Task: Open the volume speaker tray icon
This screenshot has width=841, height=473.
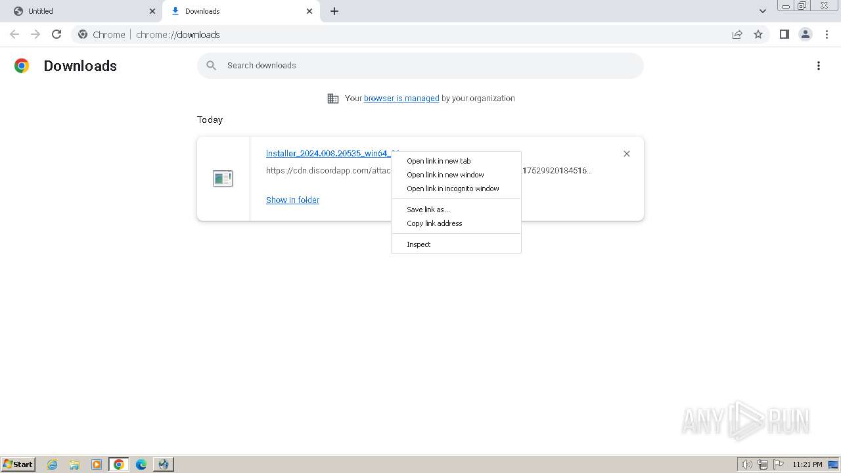Action: 746,464
